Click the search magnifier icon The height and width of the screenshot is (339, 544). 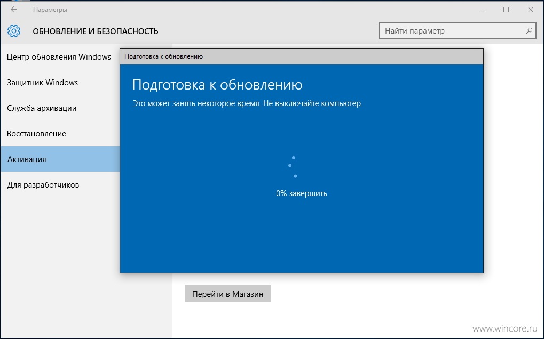(529, 31)
